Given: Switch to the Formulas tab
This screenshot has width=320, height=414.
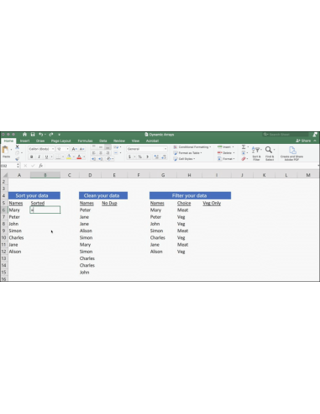Looking at the screenshot, I should point(85,141).
